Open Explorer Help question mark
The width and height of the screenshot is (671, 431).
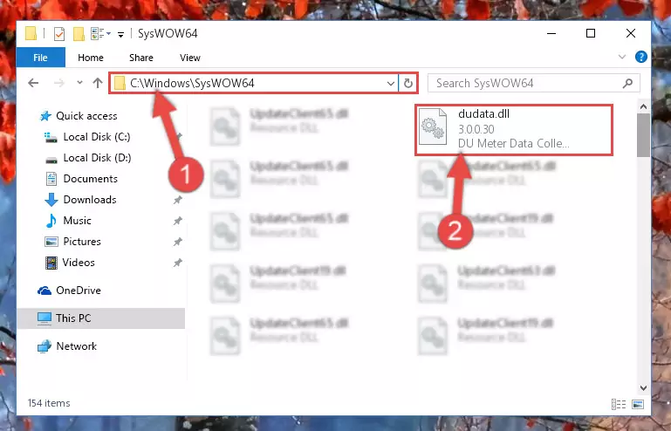click(x=641, y=57)
